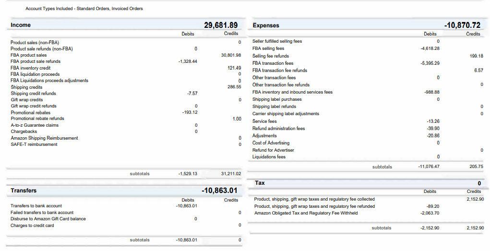Viewport: 490px width, 251px height.
Task: Select promotional rebates value -193.12
Action: pos(190,112)
